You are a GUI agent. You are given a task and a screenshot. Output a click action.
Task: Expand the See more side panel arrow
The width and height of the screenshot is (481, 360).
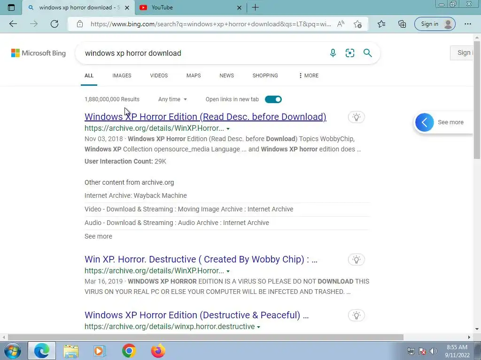(425, 122)
